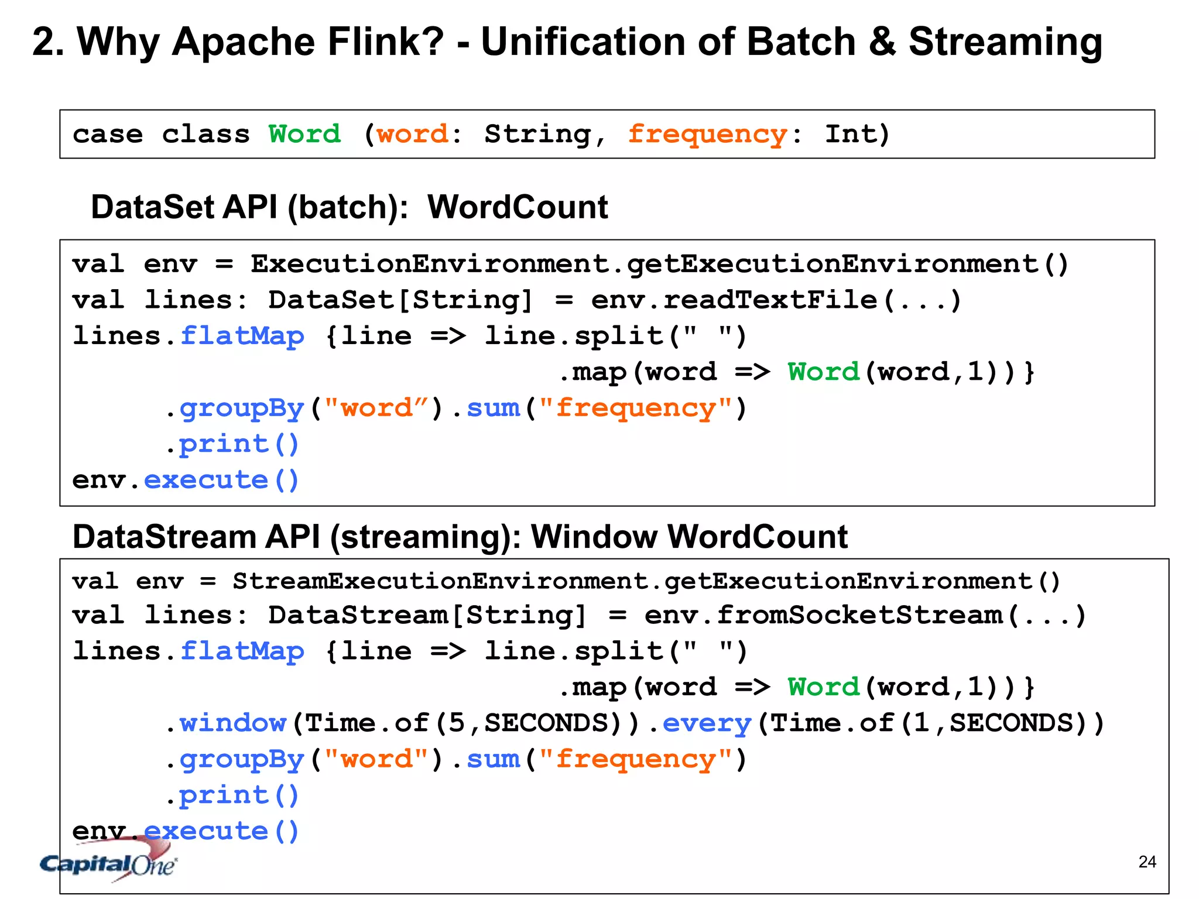The width and height of the screenshot is (1199, 899).
Task: Click the groupBy("word") line in batch code
Action: pyautogui.click(x=455, y=409)
